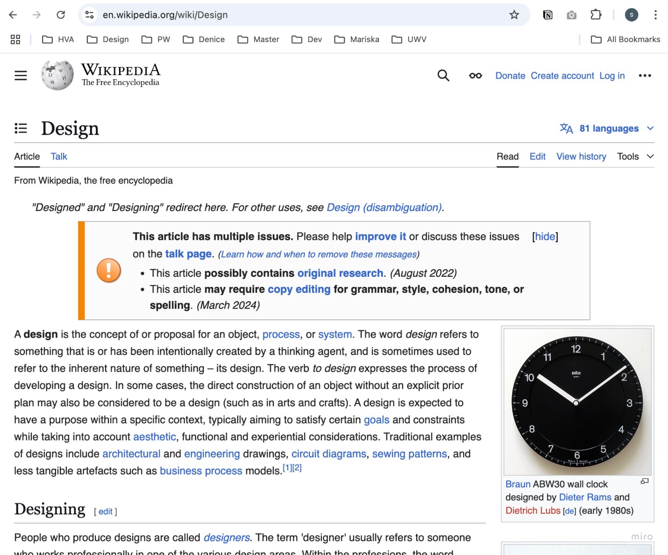Hide the multiple issues notice
The image size is (668, 555).
545,237
